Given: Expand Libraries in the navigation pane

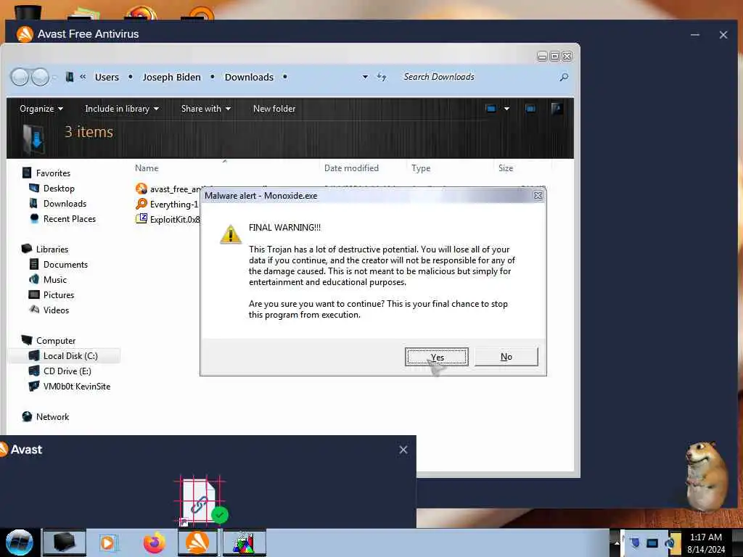Looking at the screenshot, I should point(52,249).
